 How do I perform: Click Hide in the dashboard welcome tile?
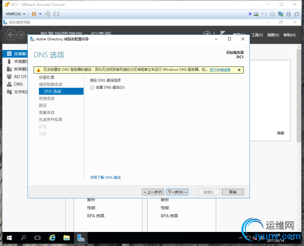tap(281, 133)
